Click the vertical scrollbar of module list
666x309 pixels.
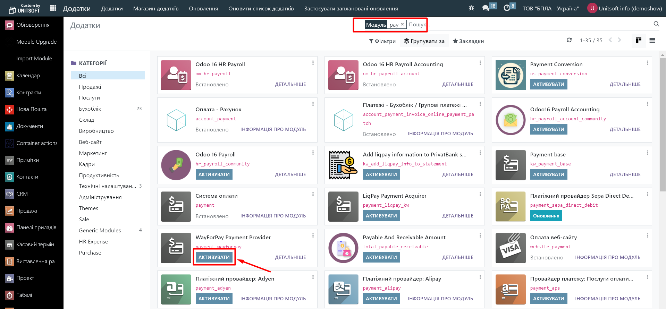663,125
